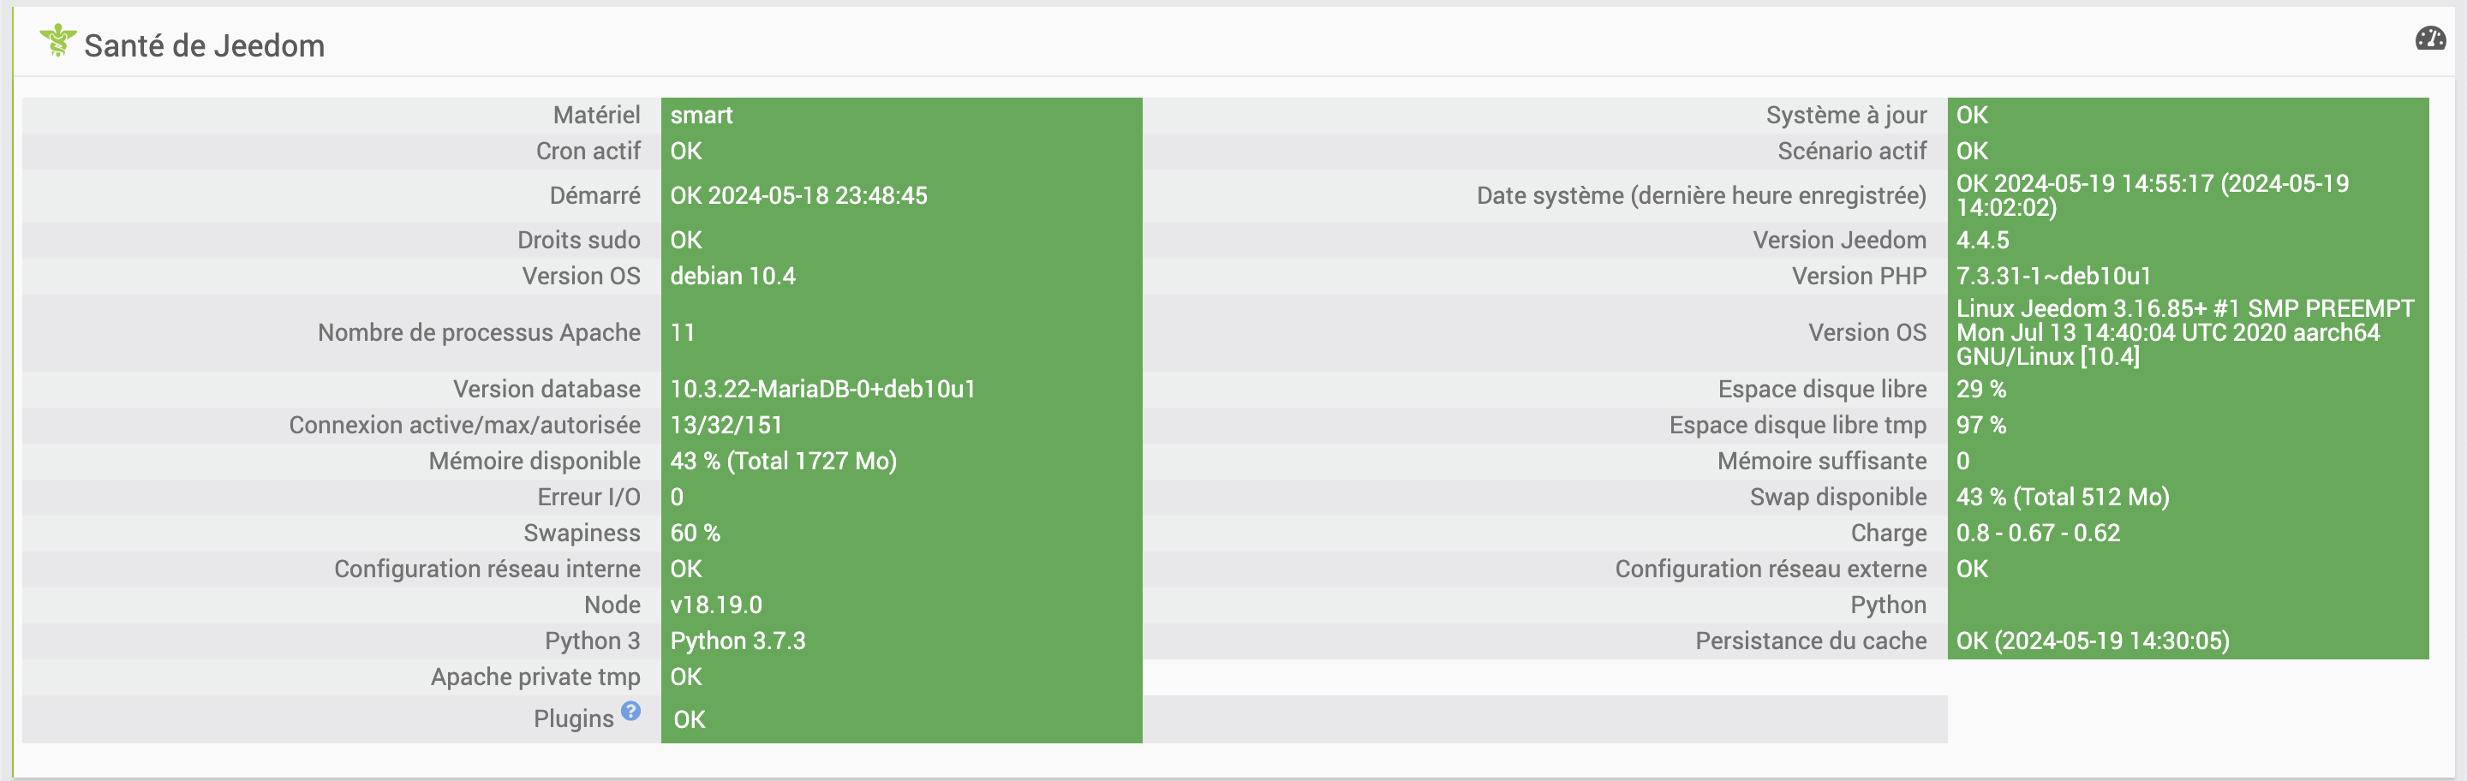2467x781 pixels.
Task: Click the Nombre de processus Apache label
Action: (x=479, y=332)
